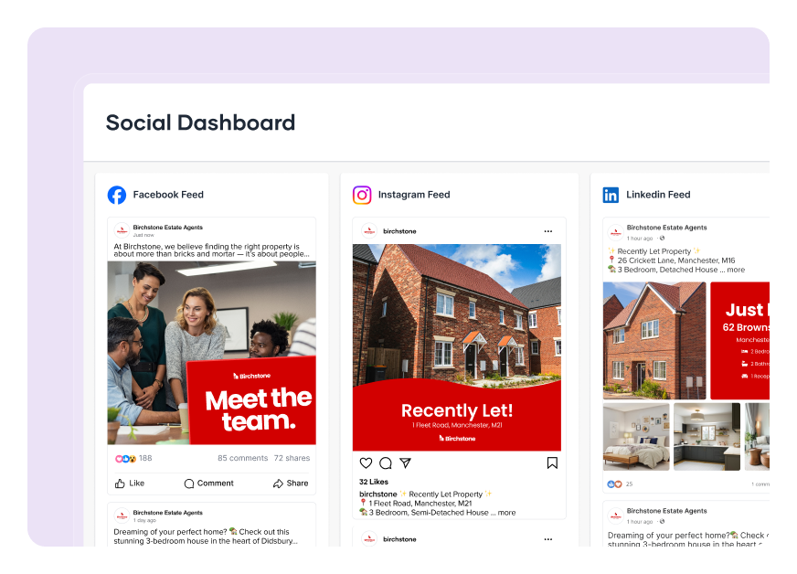The image size is (797, 574).
Task: Click the Birchstone avatar on second LinkedIn post
Action: pyautogui.click(x=615, y=516)
